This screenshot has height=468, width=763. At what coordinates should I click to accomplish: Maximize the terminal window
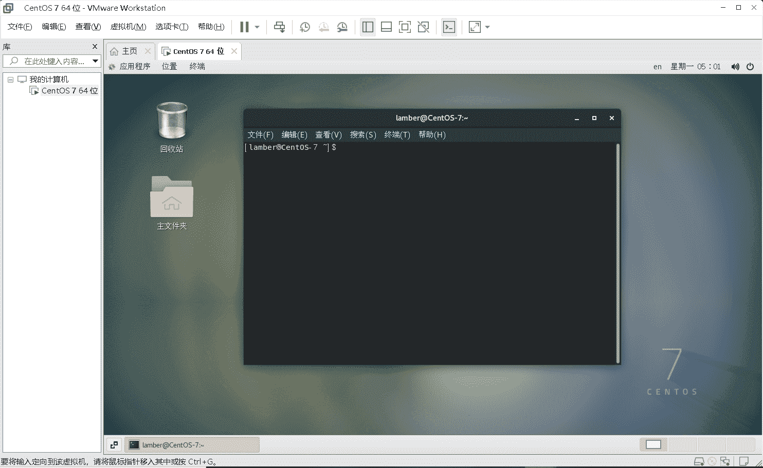pos(594,118)
